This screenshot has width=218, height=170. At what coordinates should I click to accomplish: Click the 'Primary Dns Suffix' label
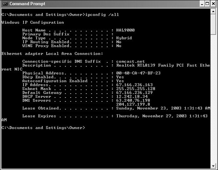tap(46, 34)
